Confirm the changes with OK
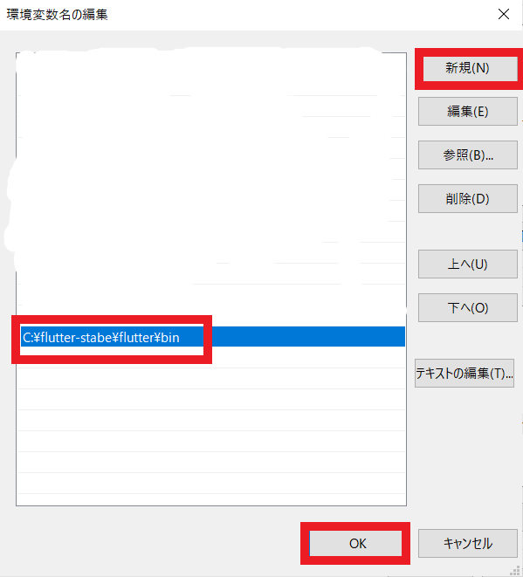Viewport: 523px width, 577px height. point(355,543)
